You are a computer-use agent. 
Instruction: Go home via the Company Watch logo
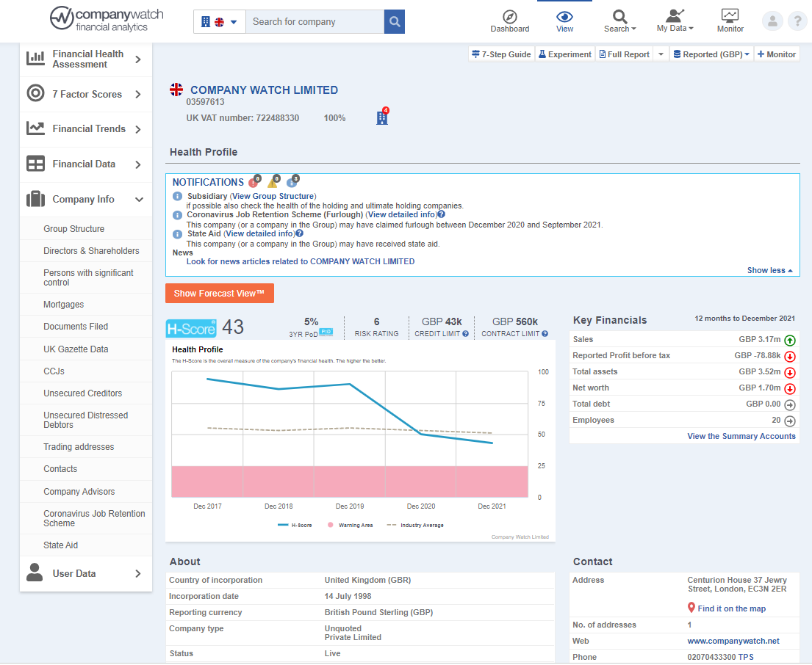point(107,19)
